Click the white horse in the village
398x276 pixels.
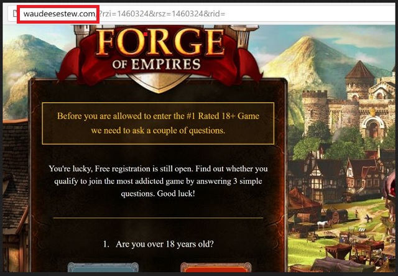pyautogui.click(x=323, y=224)
